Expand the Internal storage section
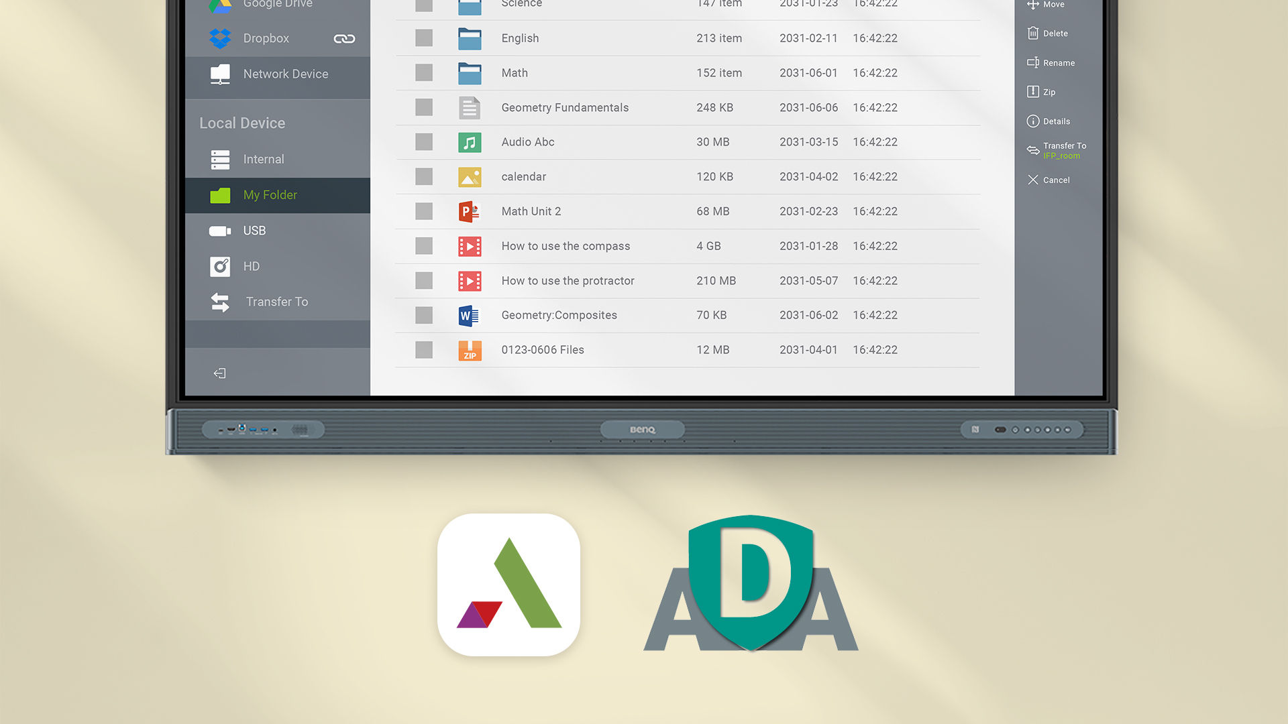The width and height of the screenshot is (1288, 724). [x=264, y=159]
